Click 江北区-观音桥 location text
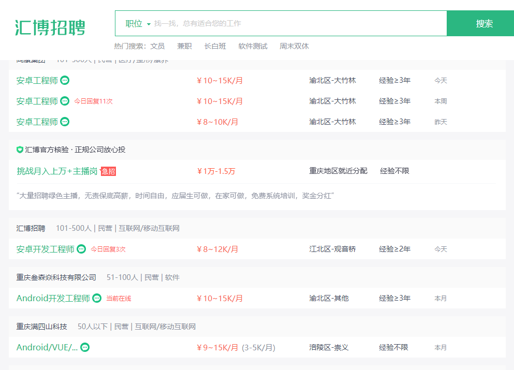 [332, 249]
